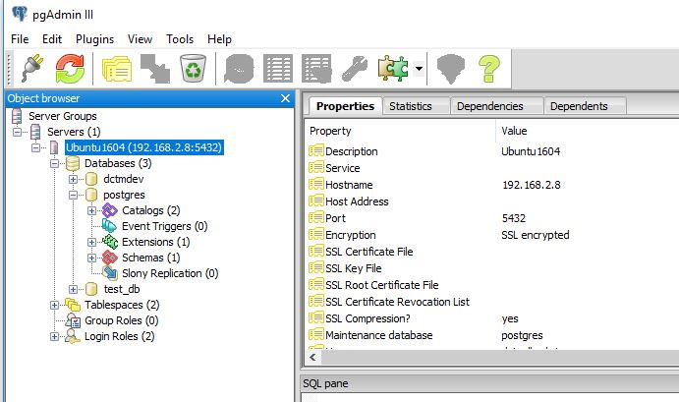This screenshot has width=679, height=402.
Task: Open the View menu
Action: [x=140, y=39]
